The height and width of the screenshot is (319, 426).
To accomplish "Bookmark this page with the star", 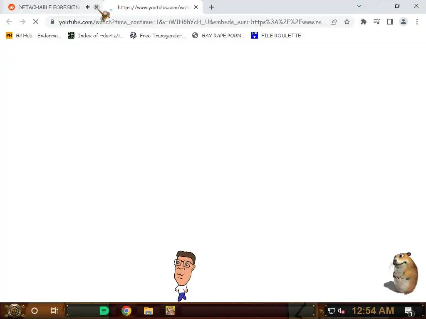I will [347, 22].
